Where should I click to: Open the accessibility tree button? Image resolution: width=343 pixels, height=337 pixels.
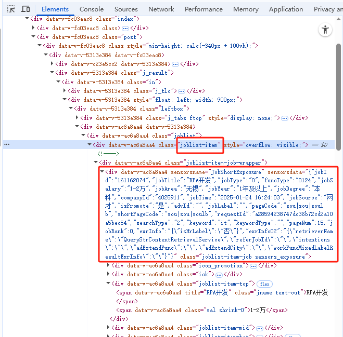click(x=325, y=30)
